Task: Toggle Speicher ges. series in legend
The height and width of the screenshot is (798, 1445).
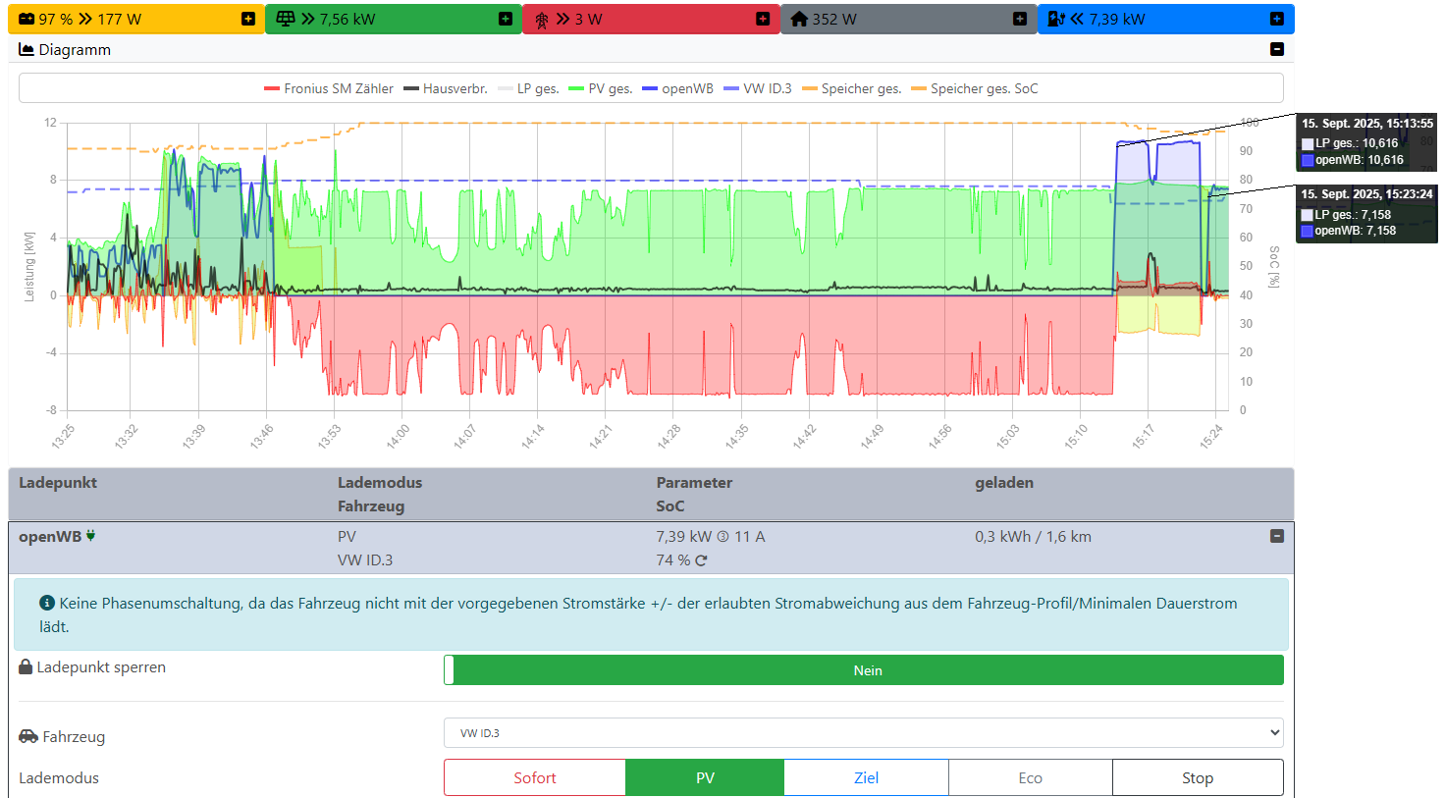Action: tap(851, 88)
